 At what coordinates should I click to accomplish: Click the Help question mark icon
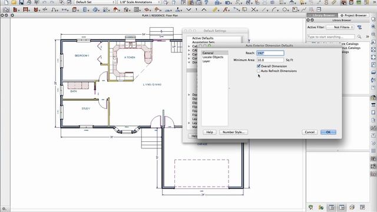tap(206, 2)
